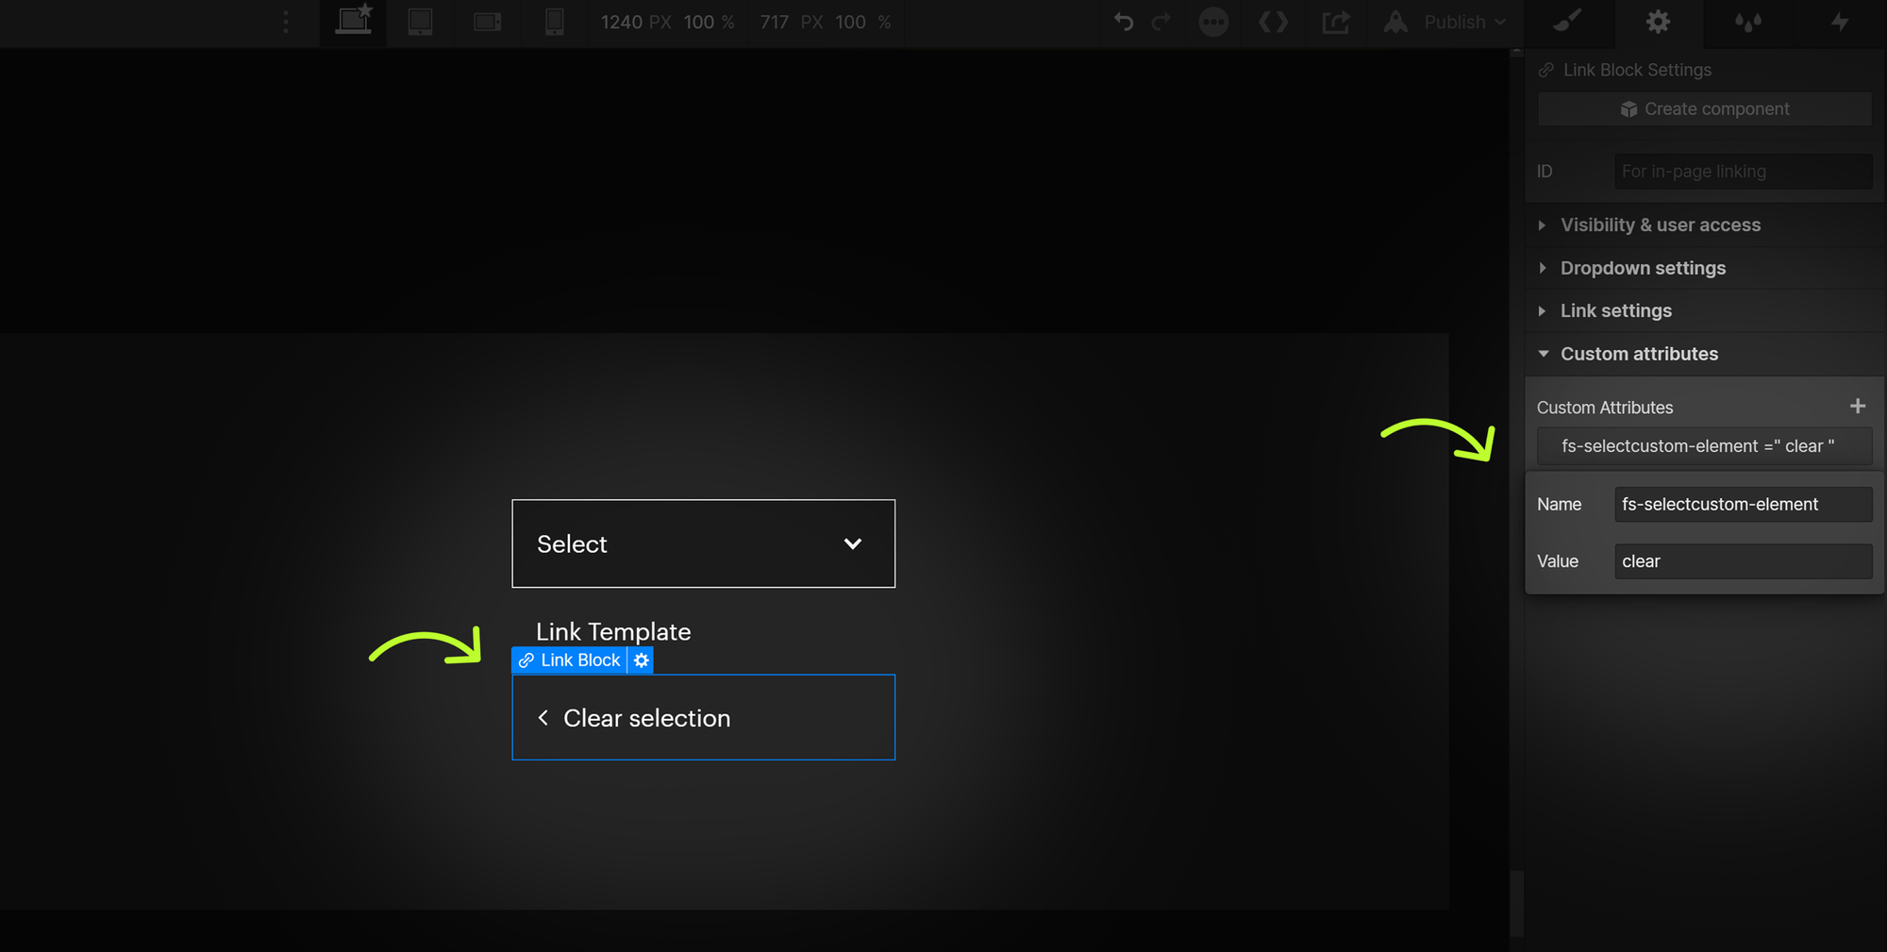Viewport: 1887px width, 952px height.
Task: Open the code export panel
Action: tap(1273, 22)
